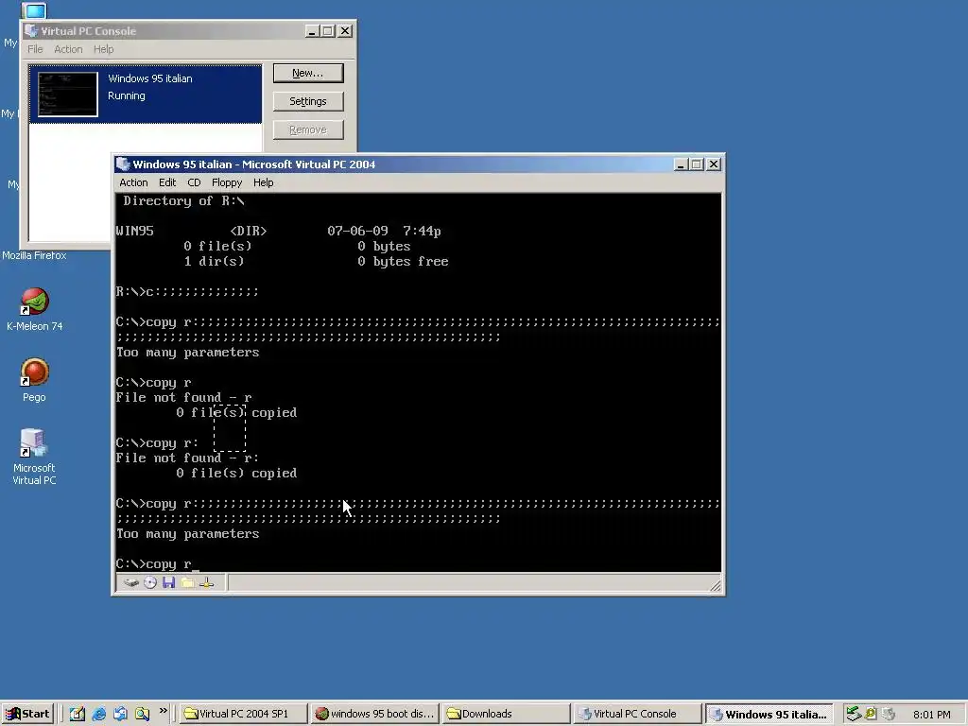Maximize the Windows 95 italian VM window
968x726 pixels.
[x=697, y=164]
